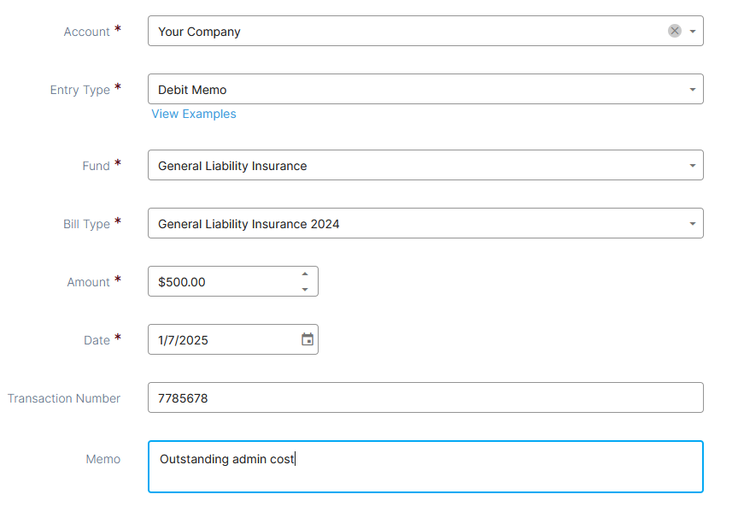Click the Entry Type field label
The height and width of the screenshot is (506, 738).
pos(80,90)
